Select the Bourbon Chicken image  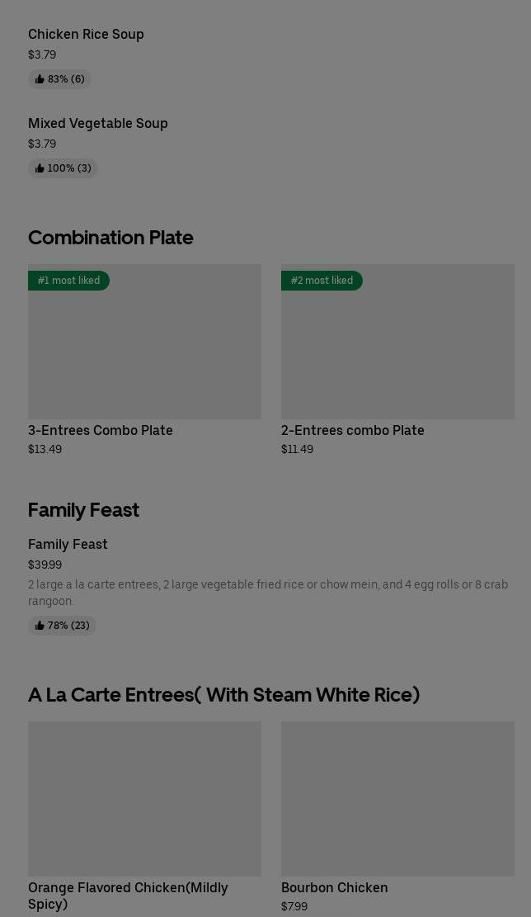click(x=397, y=798)
